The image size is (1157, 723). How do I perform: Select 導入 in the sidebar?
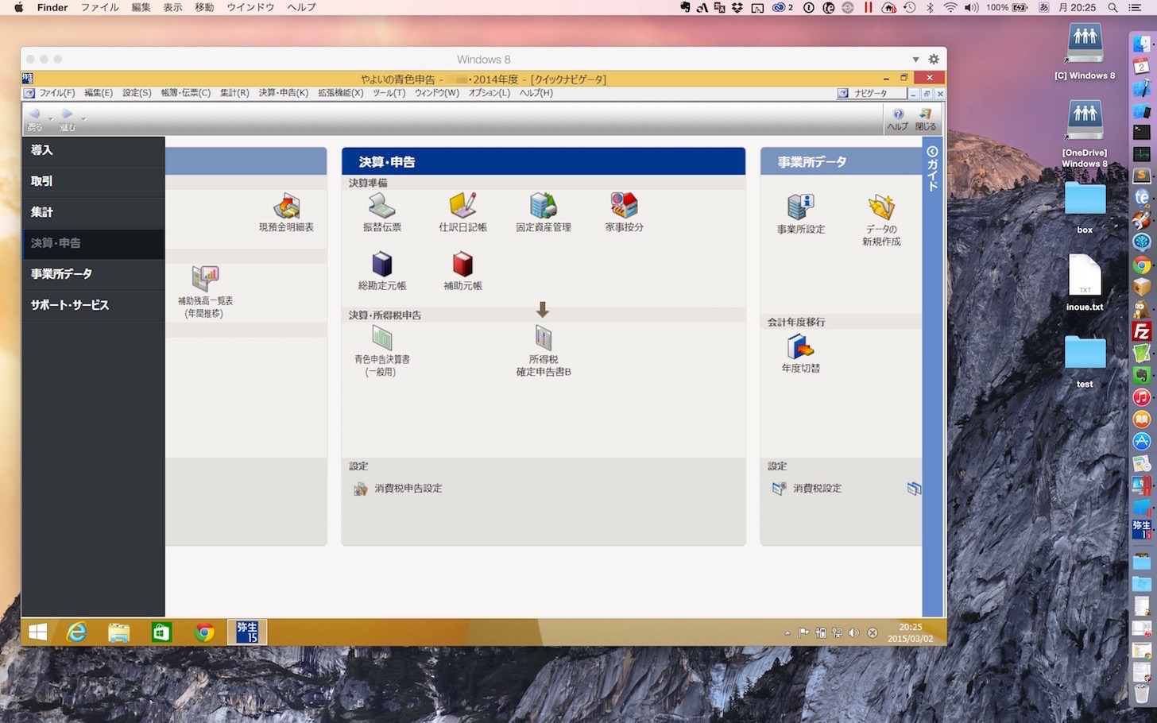(93, 150)
